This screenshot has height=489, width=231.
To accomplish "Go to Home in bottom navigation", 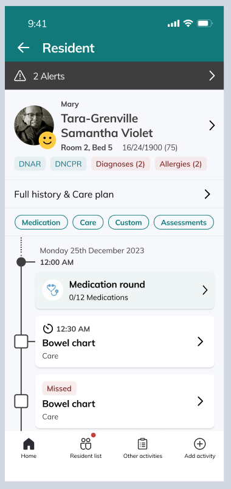I will click(29, 448).
